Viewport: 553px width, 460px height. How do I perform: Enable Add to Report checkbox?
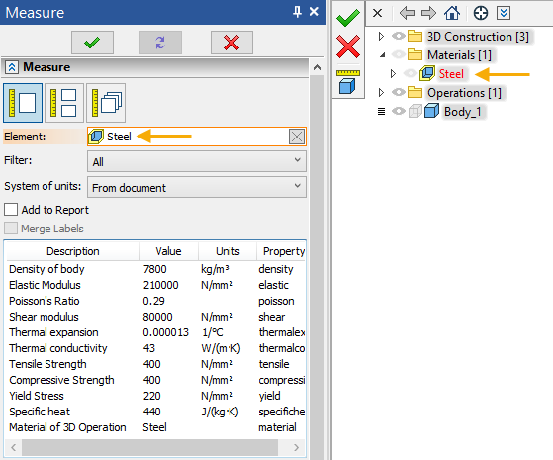(11, 209)
